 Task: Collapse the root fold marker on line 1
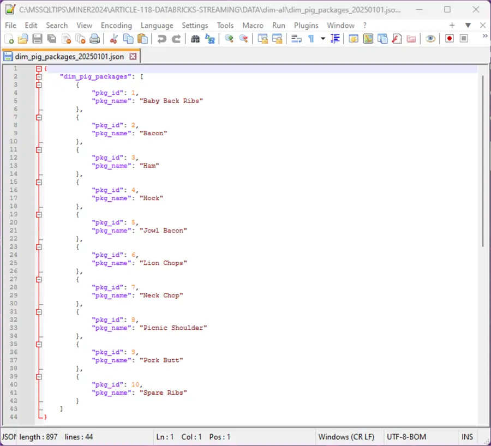[39, 69]
